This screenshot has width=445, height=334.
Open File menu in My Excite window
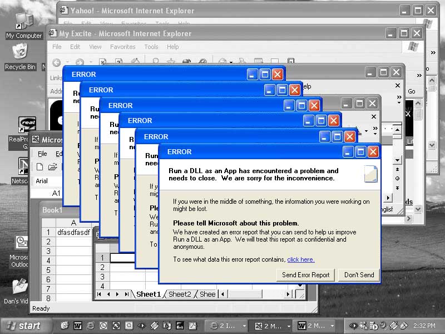point(57,47)
